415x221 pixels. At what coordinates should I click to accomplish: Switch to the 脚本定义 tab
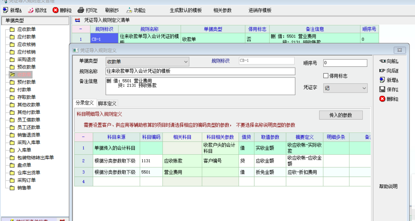pyautogui.click(x=107, y=103)
